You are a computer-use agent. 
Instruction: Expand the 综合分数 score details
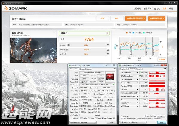pos(108,54)
